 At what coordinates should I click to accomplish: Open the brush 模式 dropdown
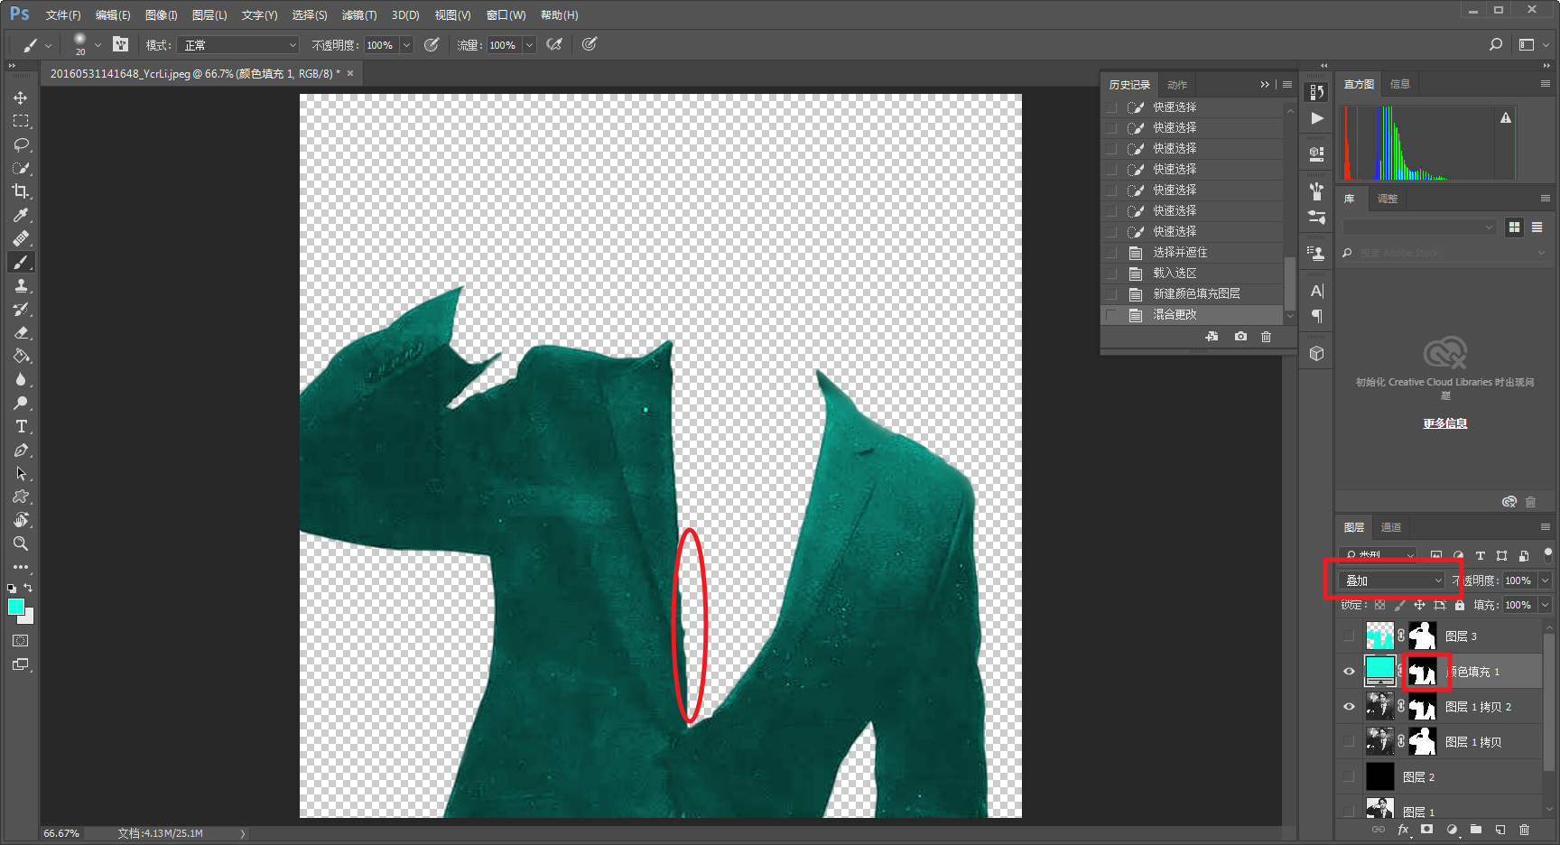pos(239,45)
